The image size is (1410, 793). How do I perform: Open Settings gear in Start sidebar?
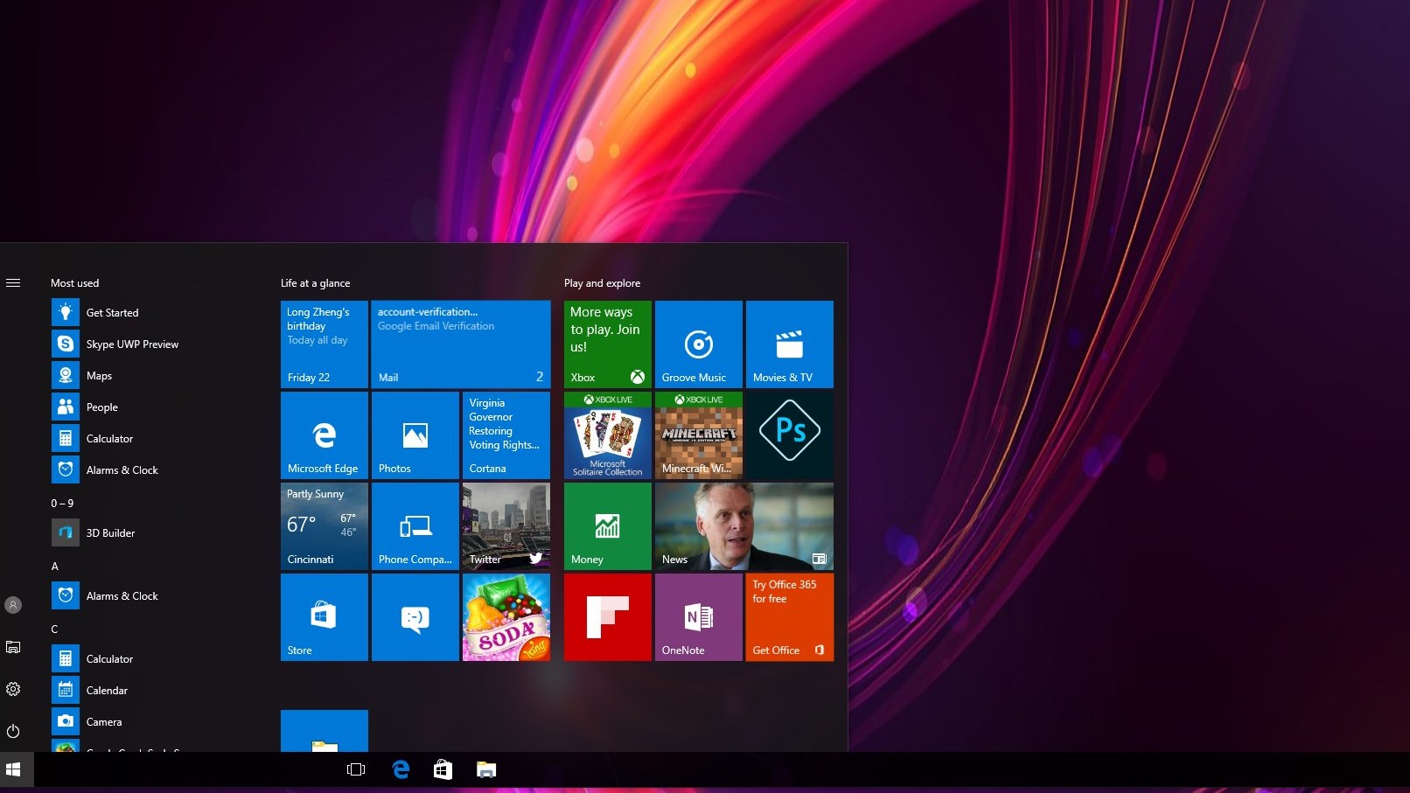coord(13,689)
